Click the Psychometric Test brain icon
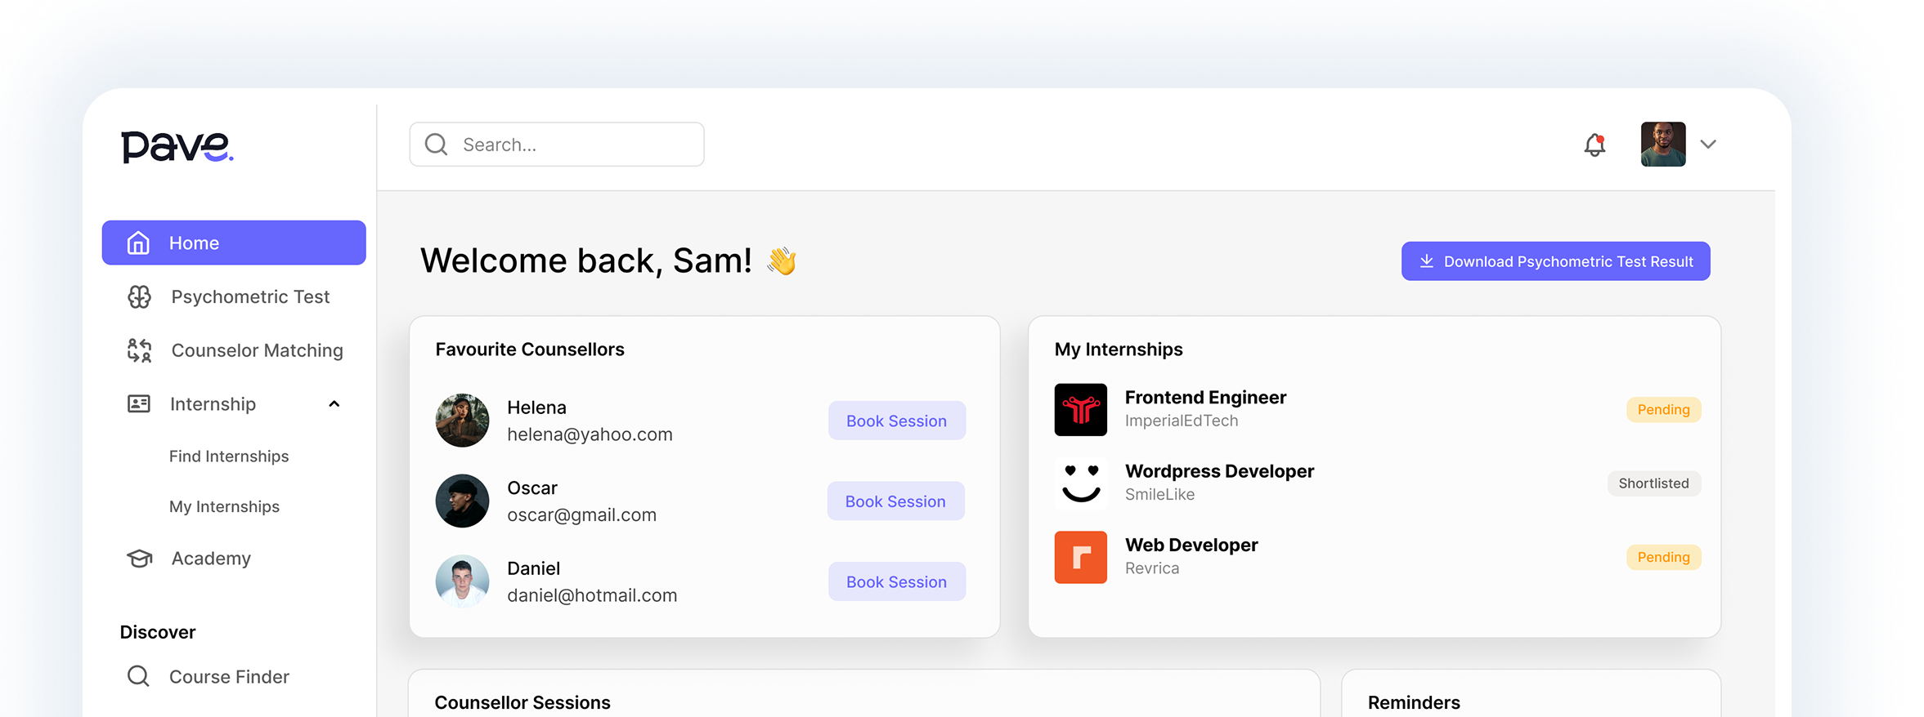This screenshot has width=1924, height=717. [x=139, y=297]
